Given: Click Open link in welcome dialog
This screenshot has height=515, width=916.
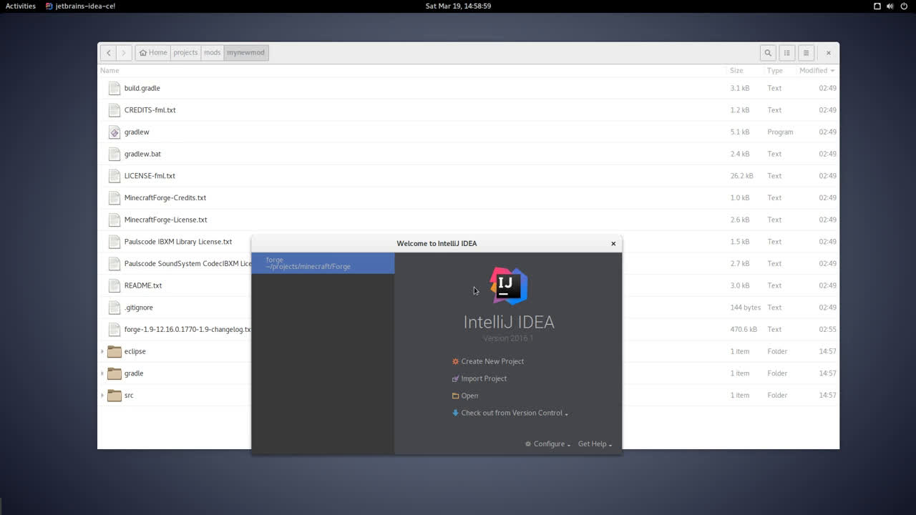Looking at the screenshot, I should pyautogui.click(x=469, y=396).
